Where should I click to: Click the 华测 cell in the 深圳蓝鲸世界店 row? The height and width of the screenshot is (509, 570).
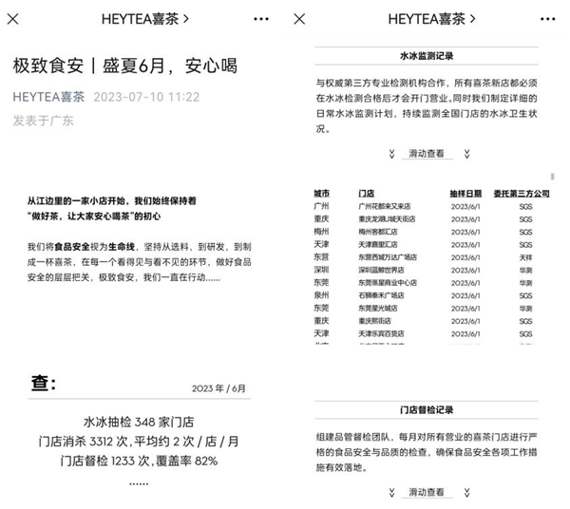click(x=525, y=271)
